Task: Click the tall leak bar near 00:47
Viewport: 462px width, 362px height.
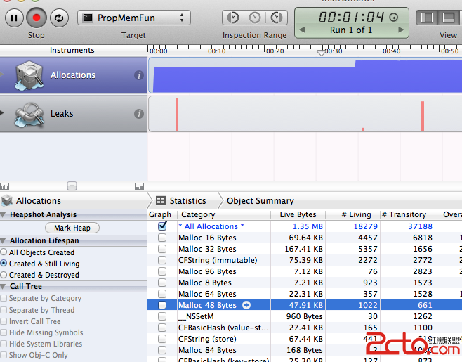Action: point(423,116)
